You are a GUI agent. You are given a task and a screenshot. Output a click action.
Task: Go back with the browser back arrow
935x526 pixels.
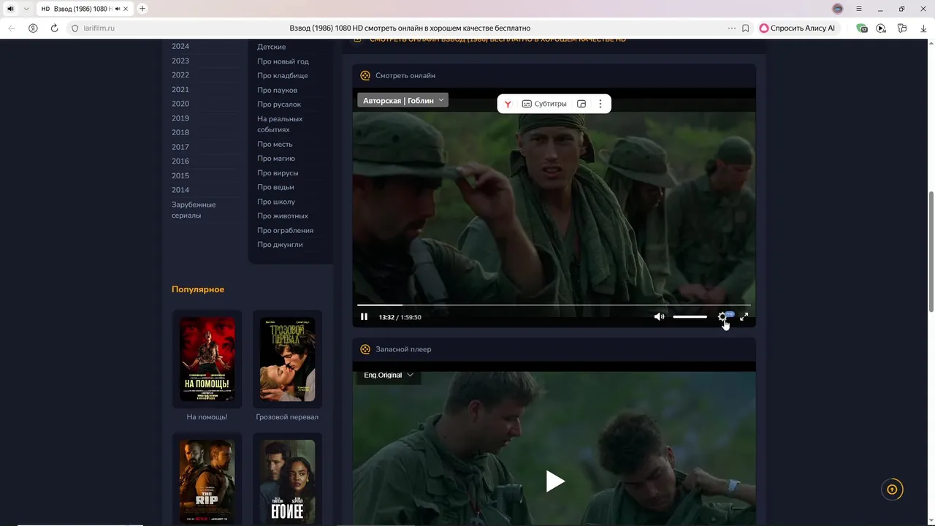click(x=12, y=28)
